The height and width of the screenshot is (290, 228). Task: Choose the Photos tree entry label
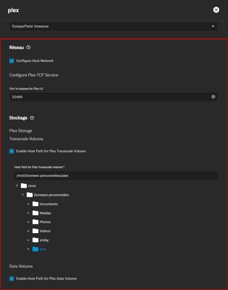click(x=45, y=222)
